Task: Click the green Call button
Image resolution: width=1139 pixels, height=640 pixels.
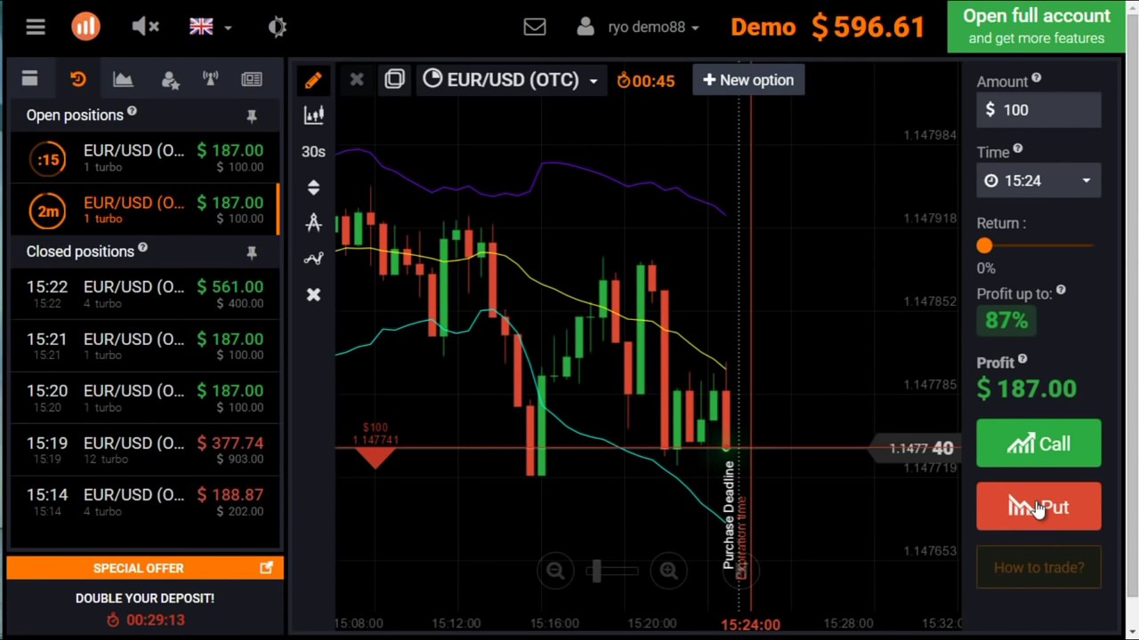Action: 1038,444
